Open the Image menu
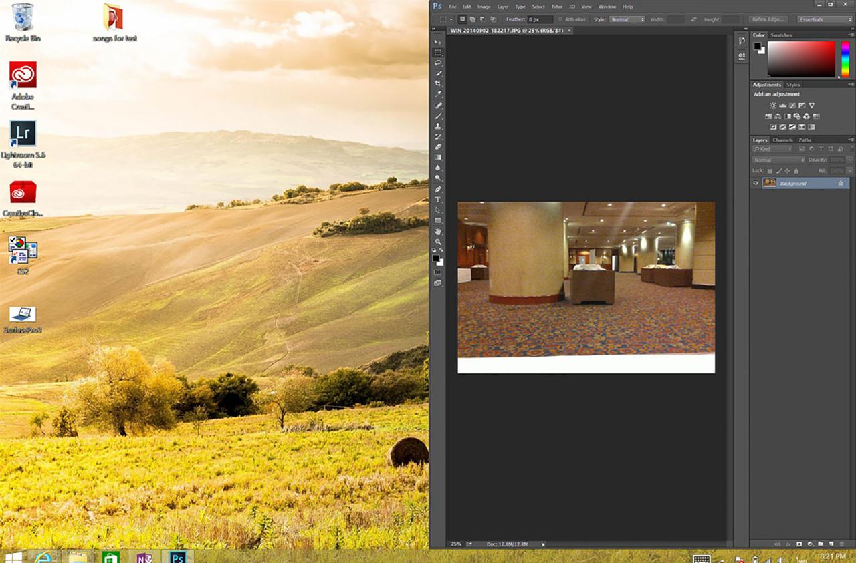 484,7
